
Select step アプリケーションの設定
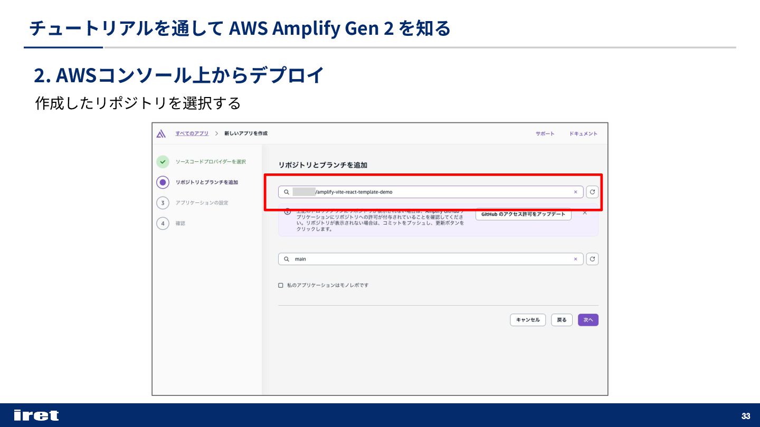pos(202,203)
